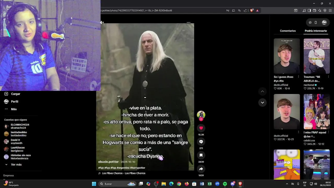
Task: Click the install/cast screen icon in address bar
Action: 234,10
